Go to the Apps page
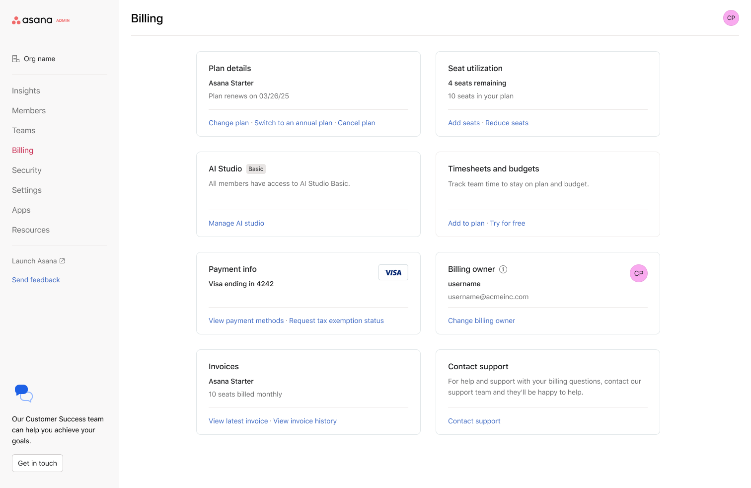Image resolution: width=751 pixels, height=488 pixels. (21, 210)
